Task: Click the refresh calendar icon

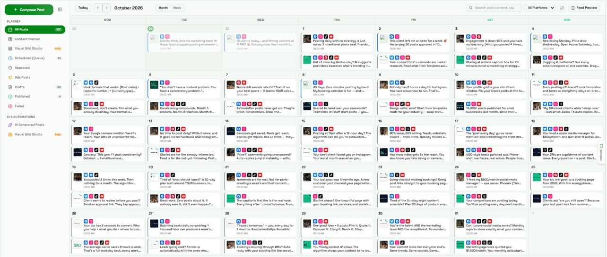Action: [x=562, y=8]
